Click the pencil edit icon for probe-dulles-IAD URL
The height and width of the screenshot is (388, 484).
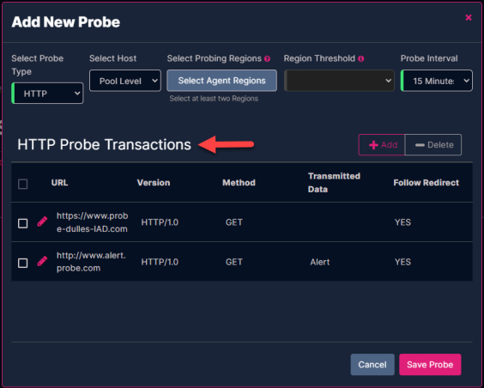click(x=42, y=222)
